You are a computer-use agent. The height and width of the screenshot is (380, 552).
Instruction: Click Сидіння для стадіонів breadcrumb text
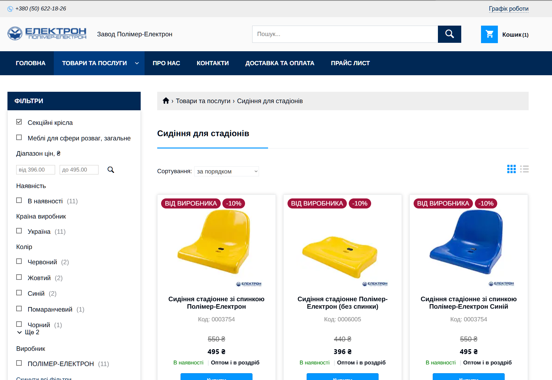click(x=270, y=101)
